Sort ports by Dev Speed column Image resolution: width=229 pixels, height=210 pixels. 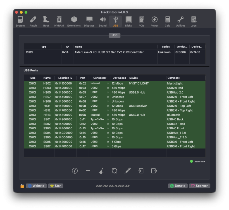point(119,78)
